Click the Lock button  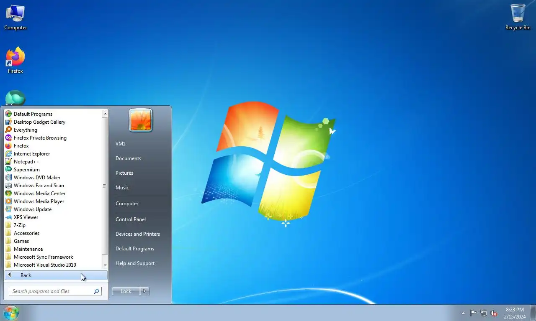[x=126, y=291]
